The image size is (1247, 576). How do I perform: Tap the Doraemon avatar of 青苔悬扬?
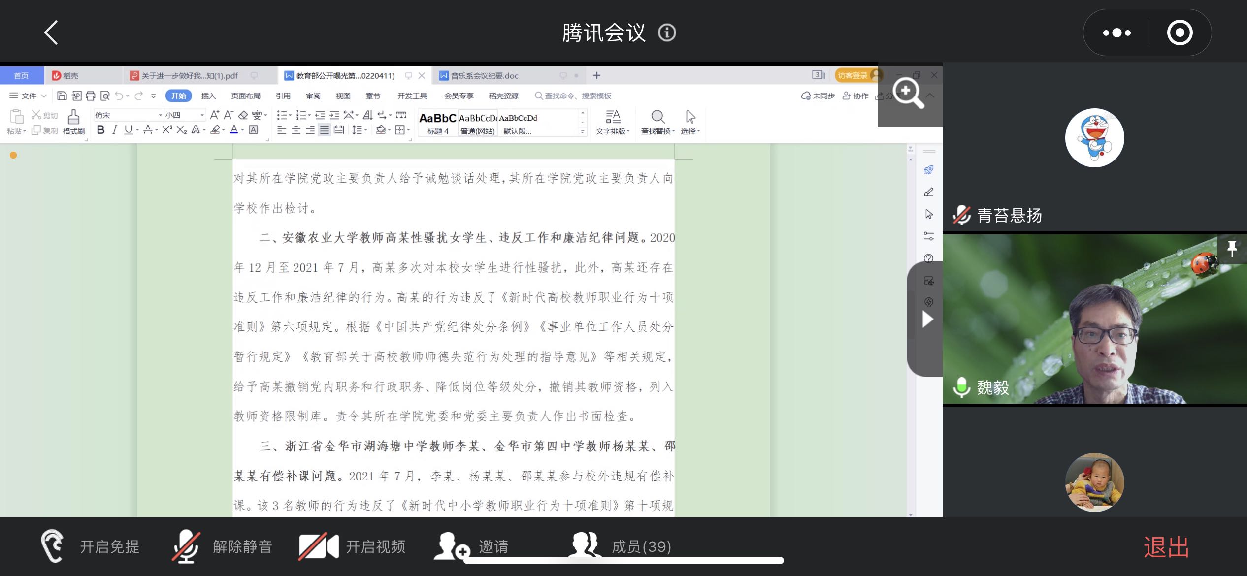tap(1094, 138)
